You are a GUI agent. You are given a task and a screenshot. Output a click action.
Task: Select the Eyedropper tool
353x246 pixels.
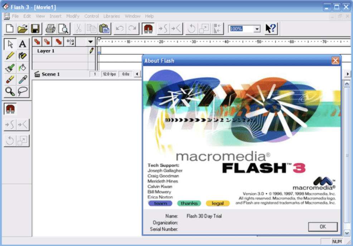(x=23, y=79)
